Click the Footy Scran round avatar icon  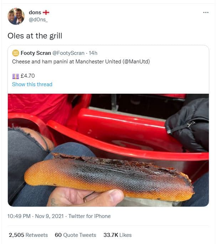16,53
